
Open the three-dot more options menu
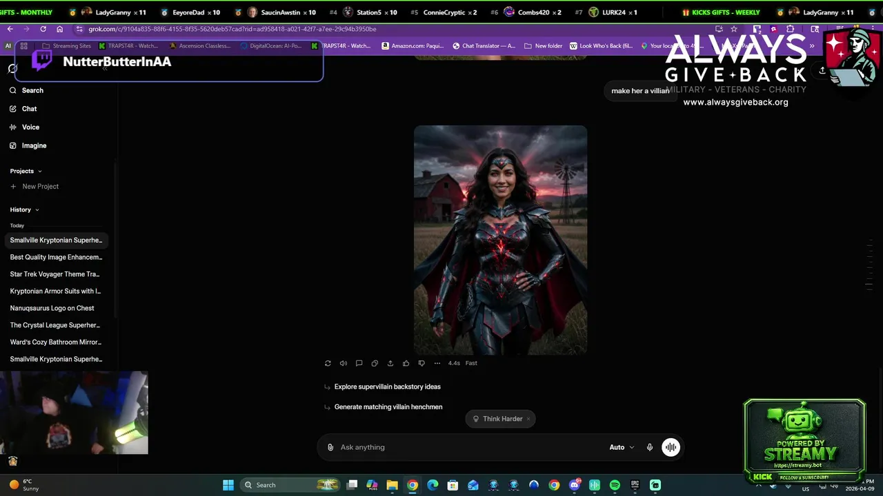[437, 363]
